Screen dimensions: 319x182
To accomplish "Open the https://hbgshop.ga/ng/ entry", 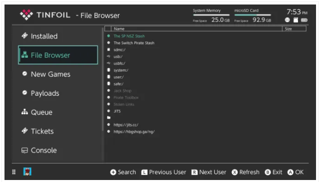I will (x=134, y=131).
